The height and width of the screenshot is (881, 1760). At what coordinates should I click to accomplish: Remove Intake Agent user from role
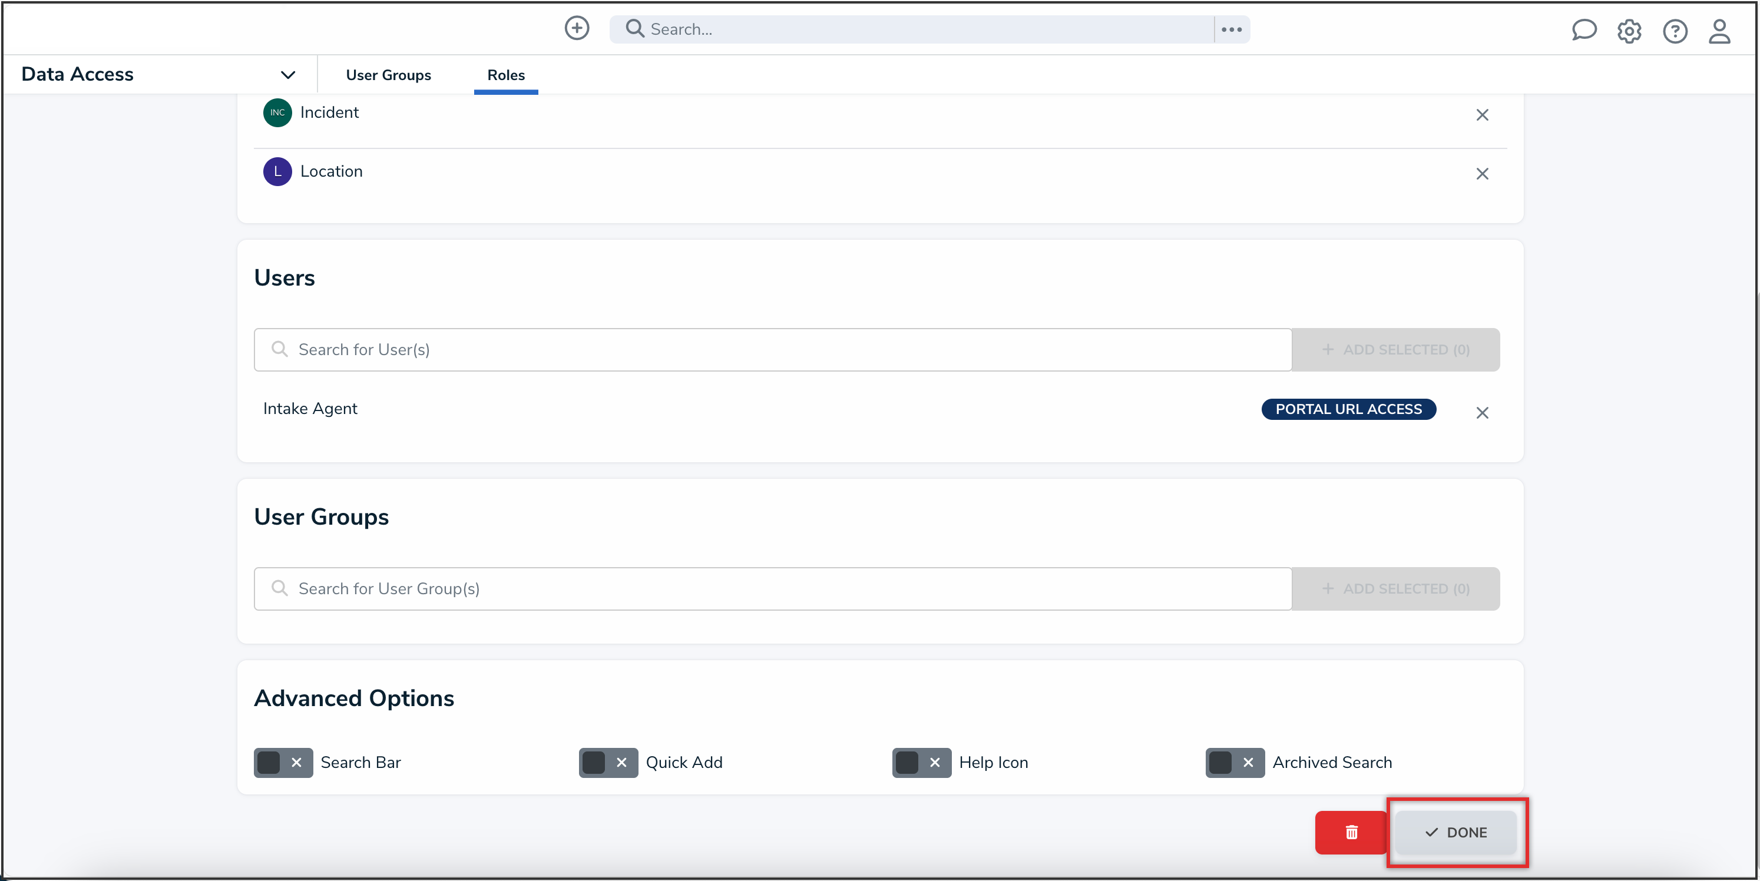point(1481,412)
